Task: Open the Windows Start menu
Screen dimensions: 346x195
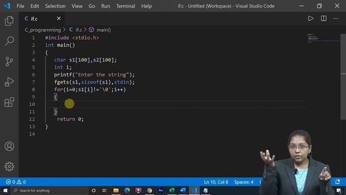Action: point(5,190)
